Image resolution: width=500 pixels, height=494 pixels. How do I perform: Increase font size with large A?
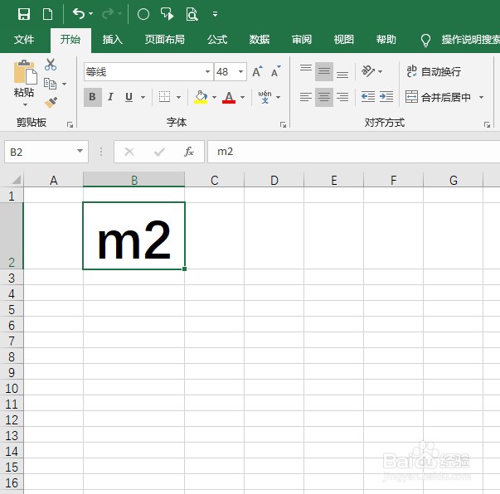257,71
